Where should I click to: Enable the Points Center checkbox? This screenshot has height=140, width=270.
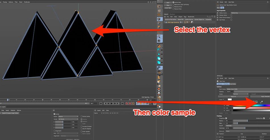tap(82, 116)
